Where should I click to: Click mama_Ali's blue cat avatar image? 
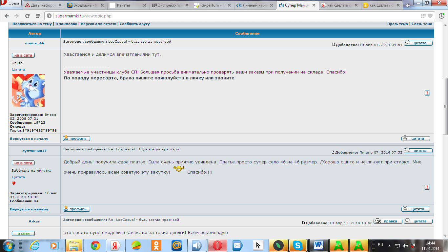pyautogui.click(x=28, y=90)
